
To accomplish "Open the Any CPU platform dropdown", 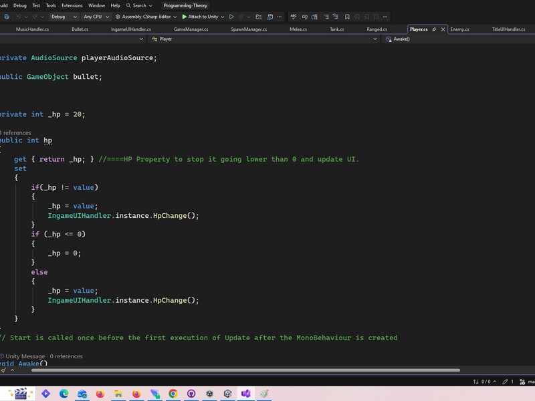I will (96, 17).
